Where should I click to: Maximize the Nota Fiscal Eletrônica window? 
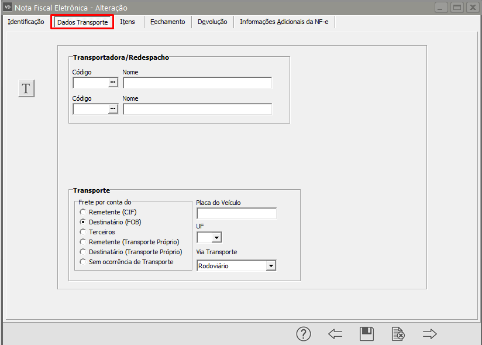[457, 8]
